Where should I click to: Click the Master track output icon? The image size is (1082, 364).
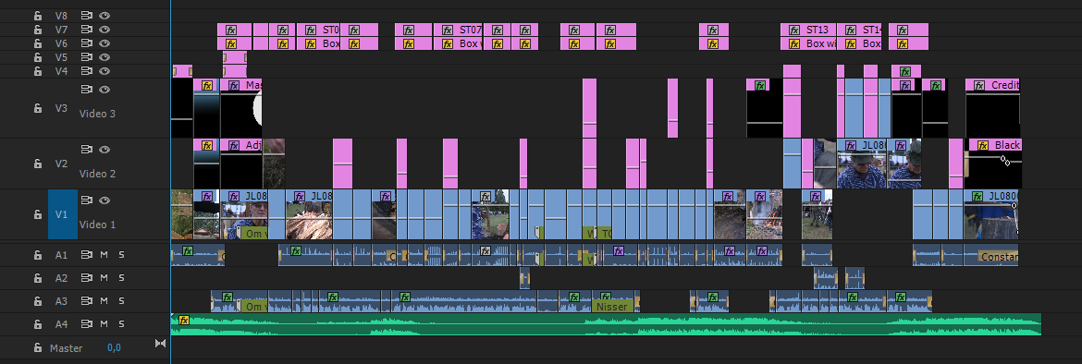pos(160,344)
